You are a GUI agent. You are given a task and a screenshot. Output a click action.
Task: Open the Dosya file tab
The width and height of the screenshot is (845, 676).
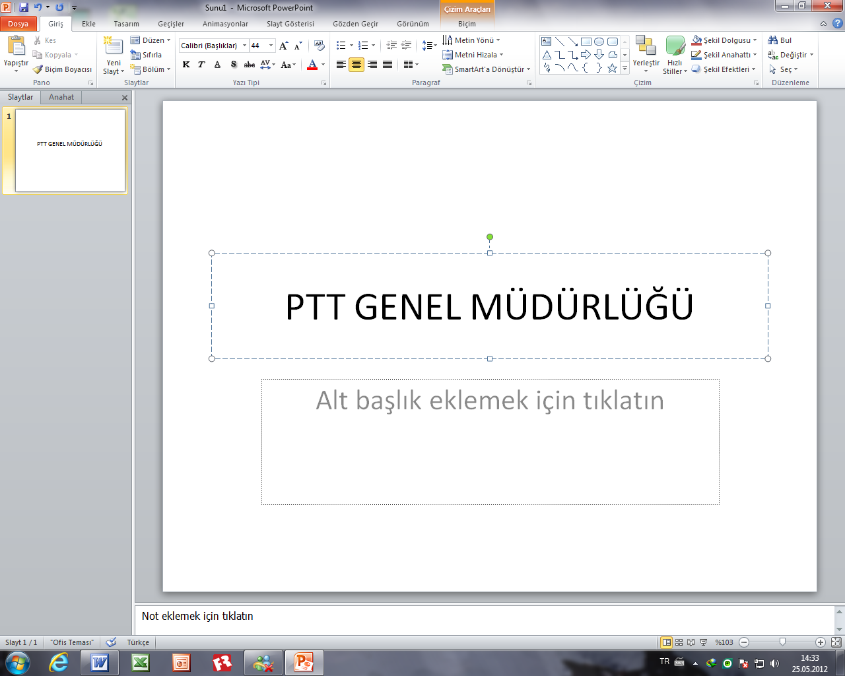[18, 24]
